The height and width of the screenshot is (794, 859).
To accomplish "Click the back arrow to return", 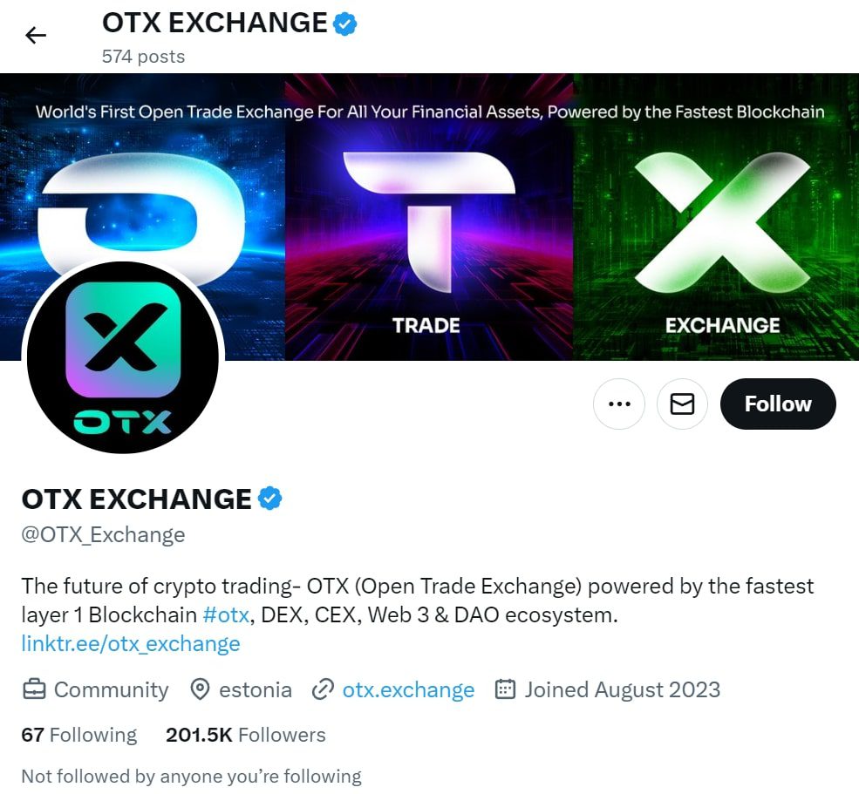I will click(x=35, y=35).
